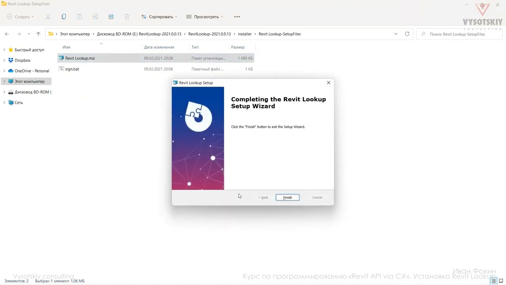This screenshot has width=506, height=285.
Task: Click Дисковод BD-ROM in sidebar
Action: tap(33, 92)
